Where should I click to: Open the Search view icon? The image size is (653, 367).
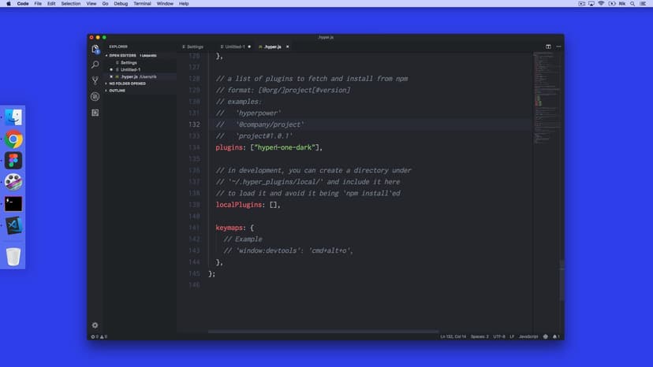95,65
